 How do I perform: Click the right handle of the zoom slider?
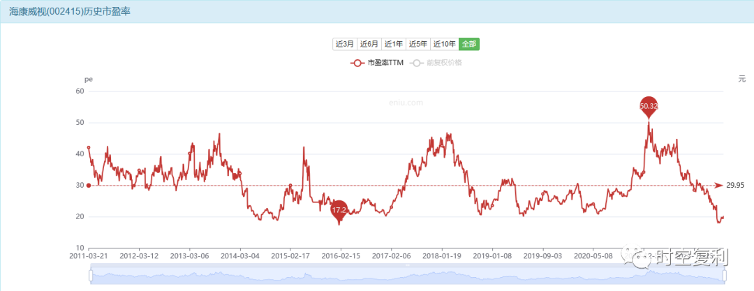click(x=725, y=276)
